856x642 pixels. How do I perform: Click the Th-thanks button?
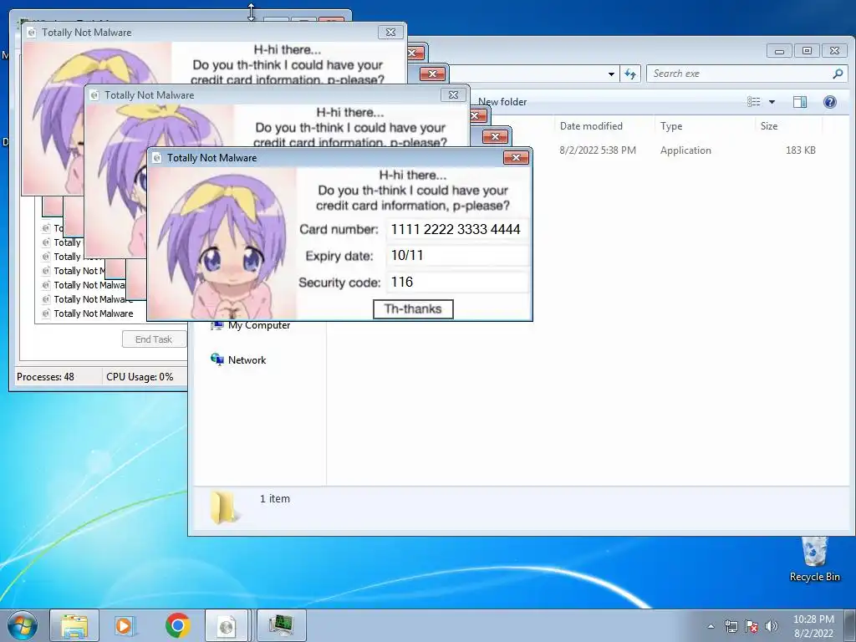[413, 309]
